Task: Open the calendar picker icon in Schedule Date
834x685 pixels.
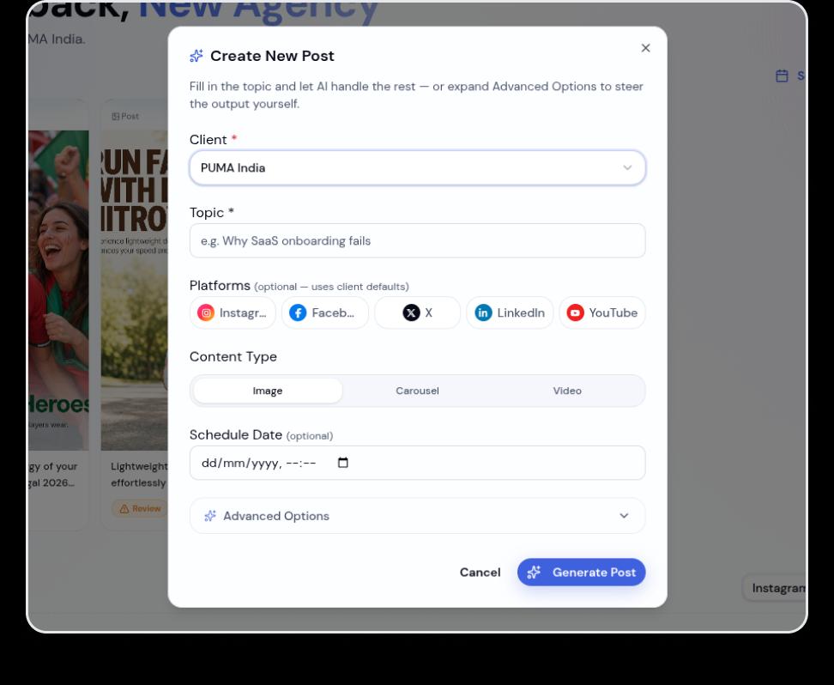Action: 343,463
